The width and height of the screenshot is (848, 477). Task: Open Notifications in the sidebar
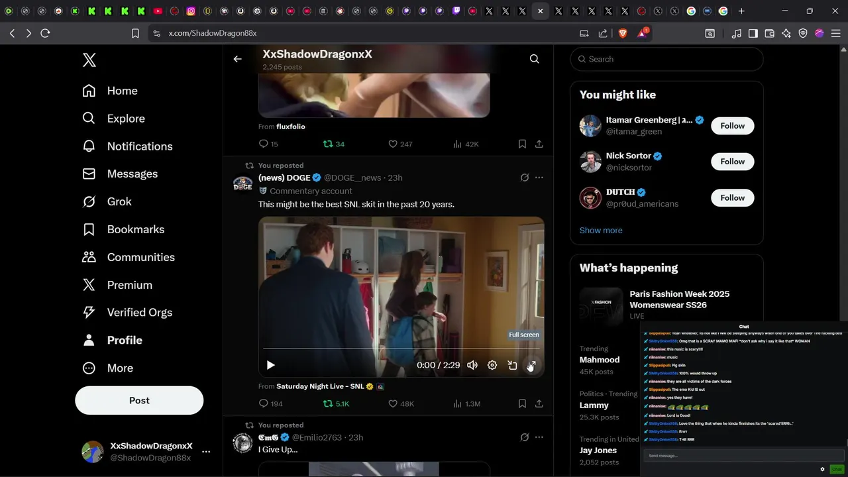(127, 146)
